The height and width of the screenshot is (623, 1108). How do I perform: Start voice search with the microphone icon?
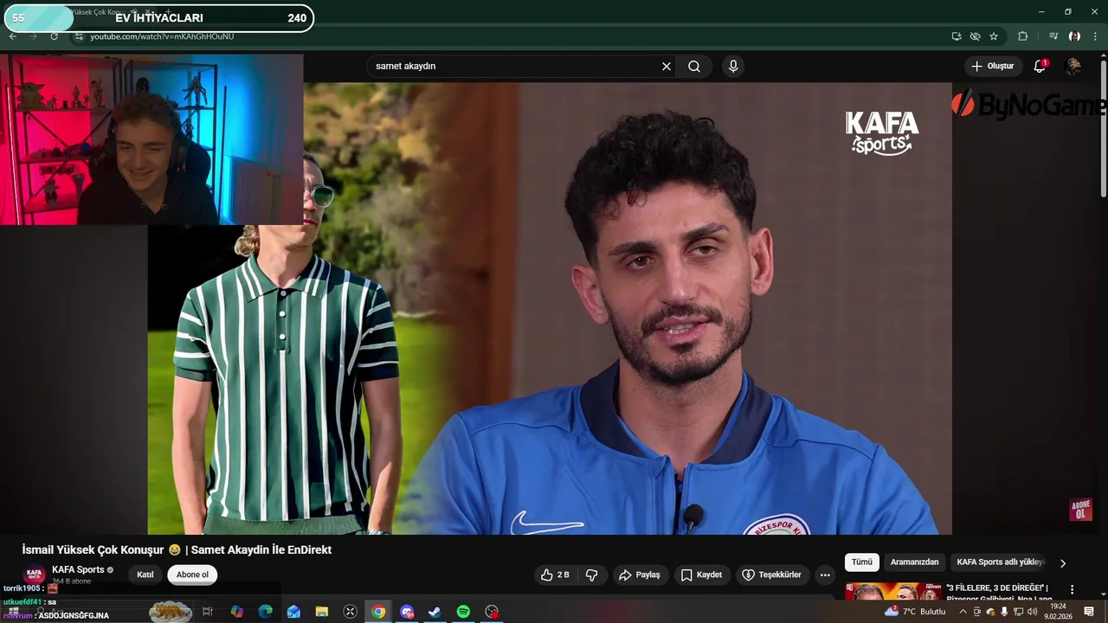(733, 66)
